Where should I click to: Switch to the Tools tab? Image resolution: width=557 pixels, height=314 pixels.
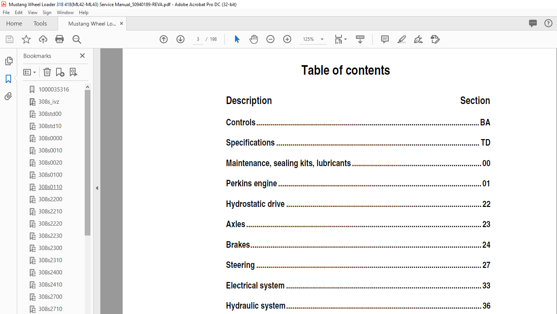point(40,23)
